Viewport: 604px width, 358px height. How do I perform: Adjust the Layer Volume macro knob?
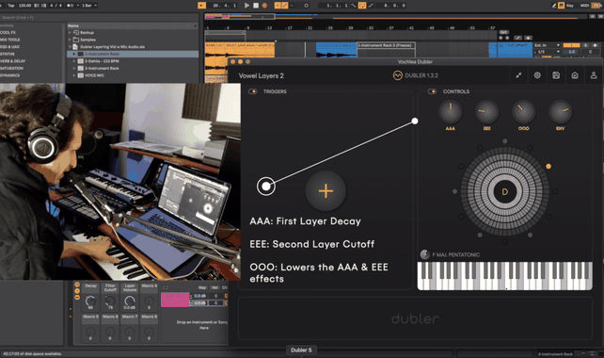click(130, 301)
